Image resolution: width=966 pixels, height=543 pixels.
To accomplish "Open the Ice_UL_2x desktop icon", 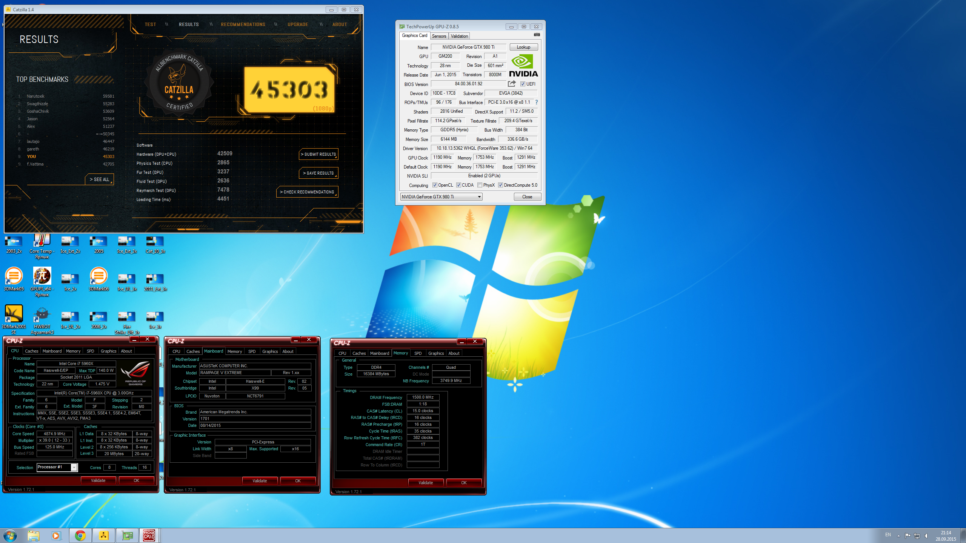I will pos(70,320).
